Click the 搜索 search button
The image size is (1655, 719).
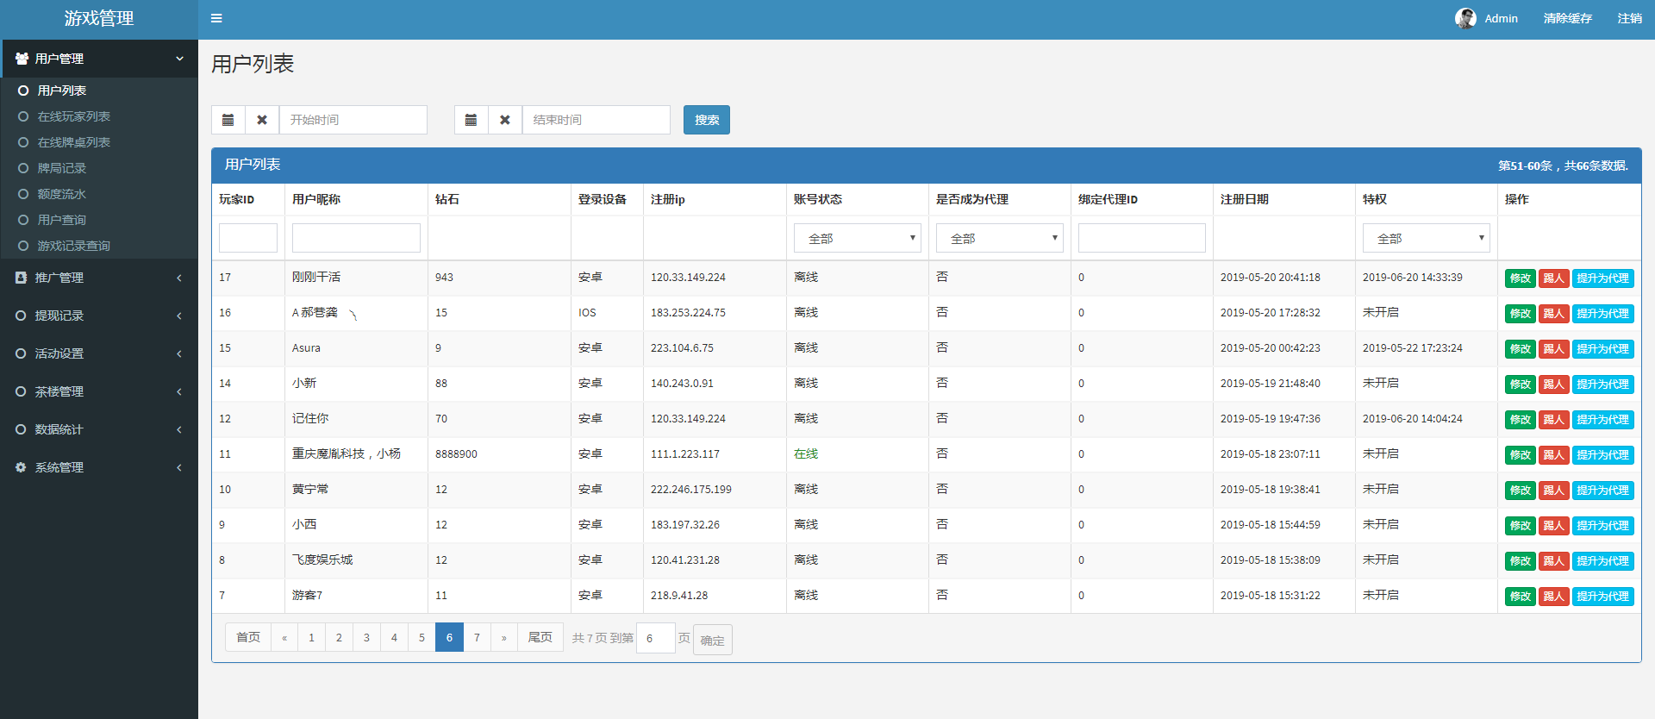706,120
